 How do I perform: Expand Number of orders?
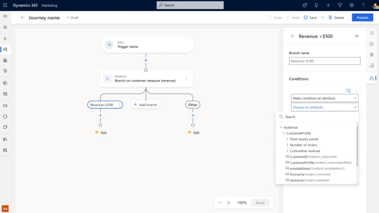point(287,145)
